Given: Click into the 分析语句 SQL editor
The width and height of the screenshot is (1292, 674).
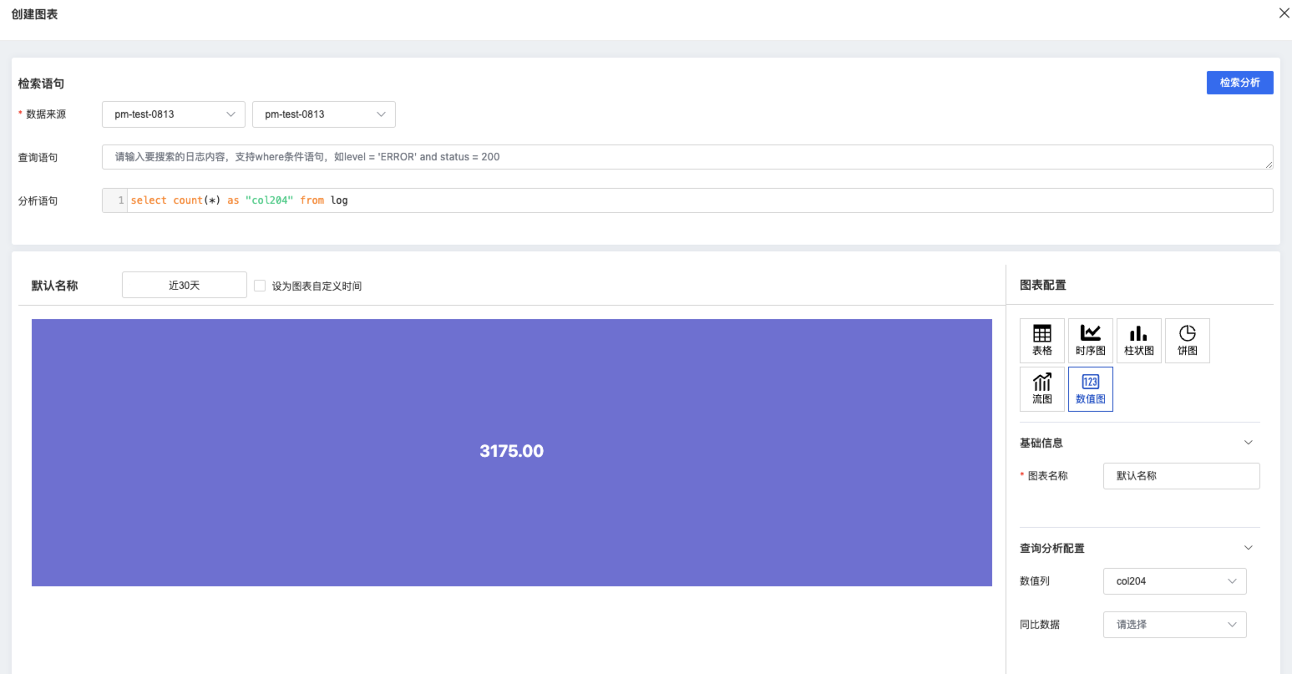Looking at the screenshot, I should coord(700,200).
